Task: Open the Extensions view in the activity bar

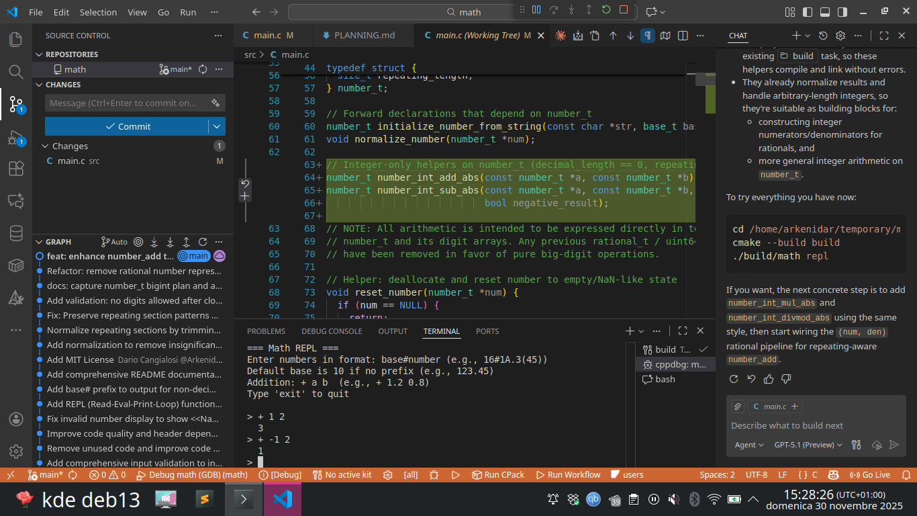Action: point(15,169)
